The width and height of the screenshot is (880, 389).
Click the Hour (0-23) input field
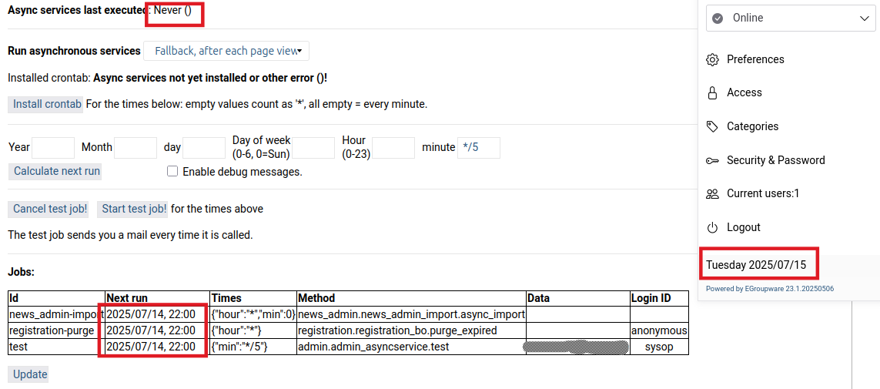point(393,147)
